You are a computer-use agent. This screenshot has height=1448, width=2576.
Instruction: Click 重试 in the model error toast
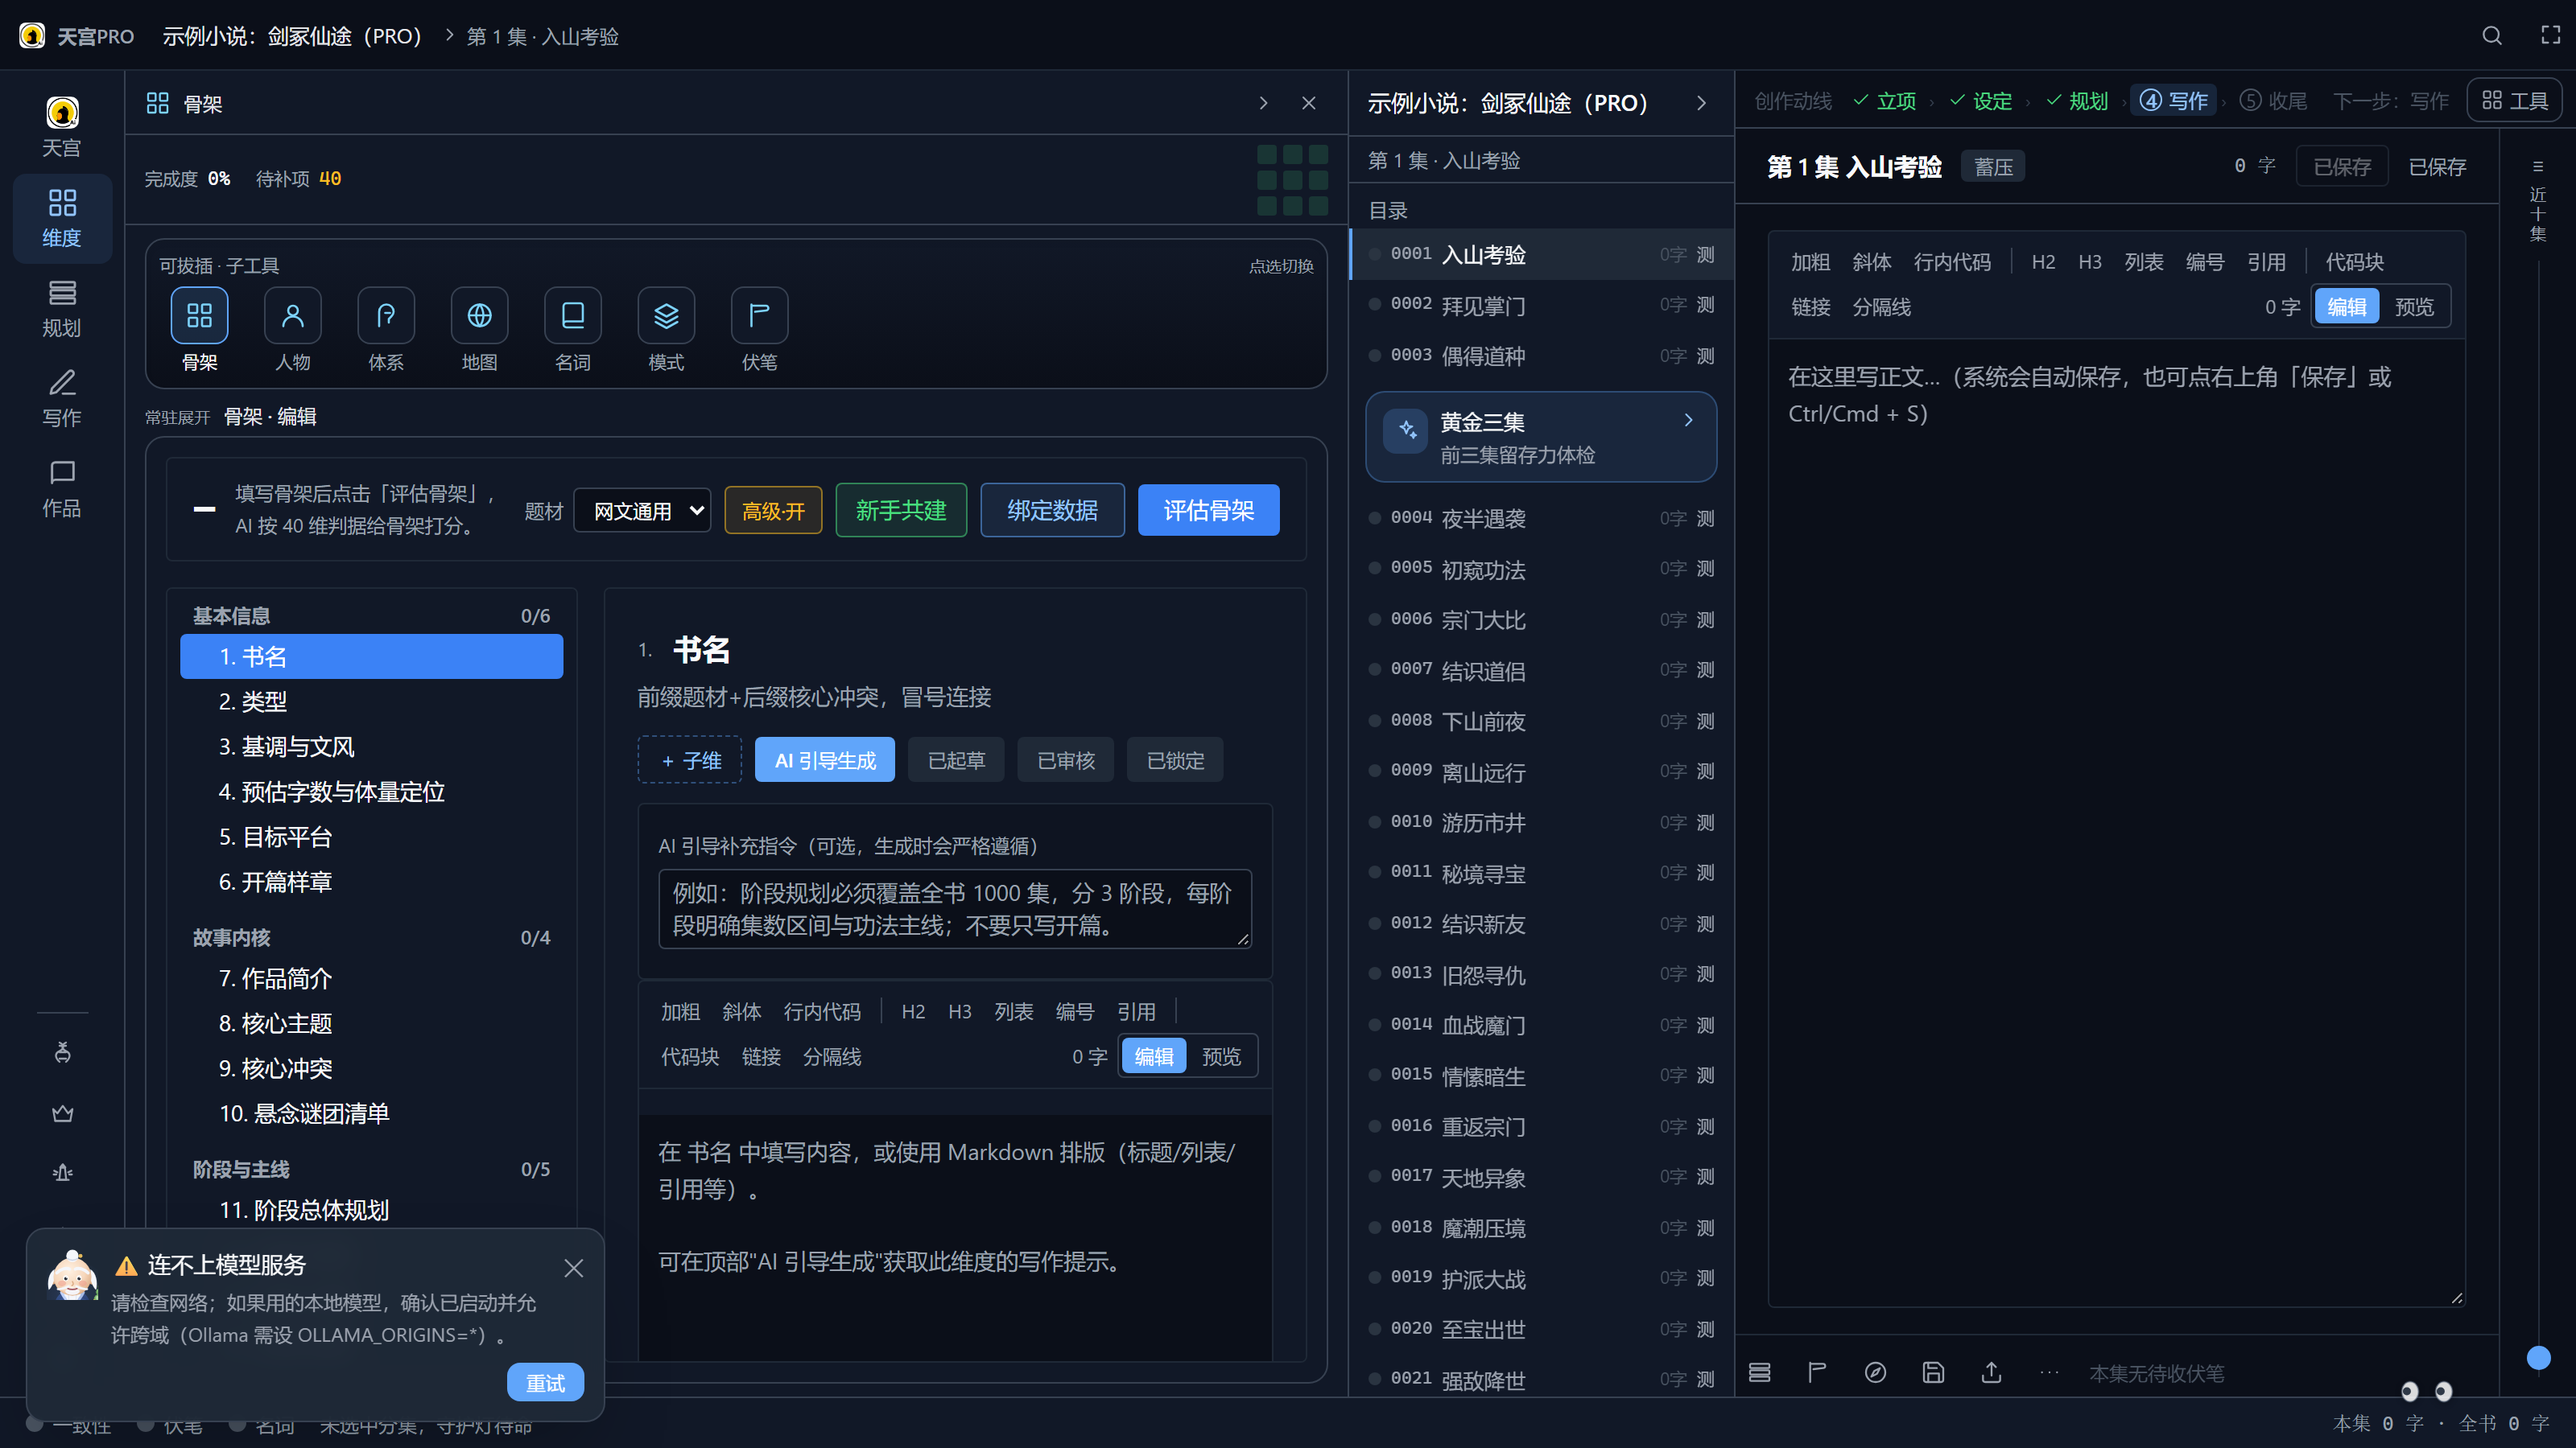coord(545,1383)
